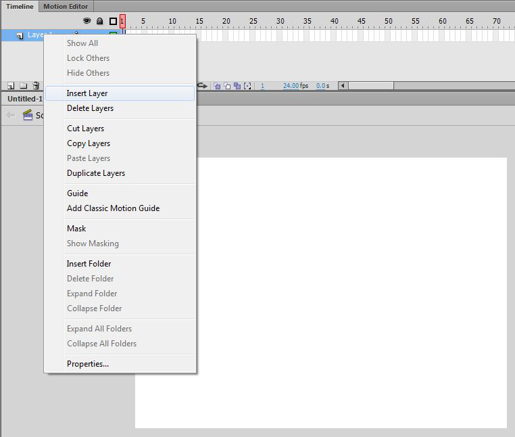This screenshot has width=515, height=437.
Task: Click the grayed Collapse Folder entry
Action: pos(120,308)
